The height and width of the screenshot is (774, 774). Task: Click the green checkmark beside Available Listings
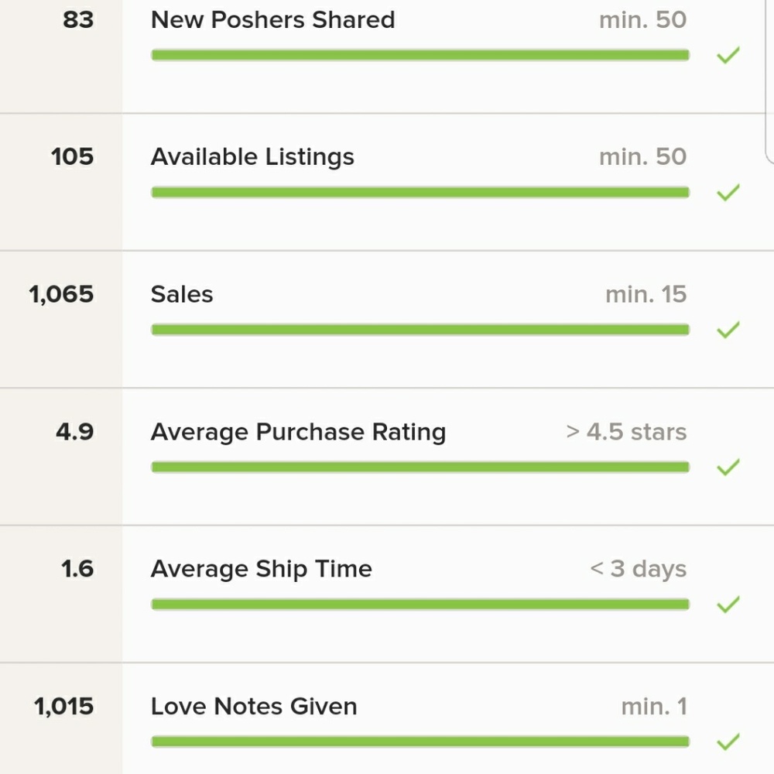tap(728, 192)
